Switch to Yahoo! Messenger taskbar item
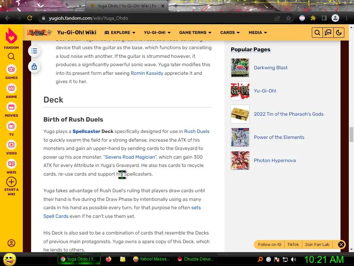This screenshot has width=354, height=266. (152, 259)
